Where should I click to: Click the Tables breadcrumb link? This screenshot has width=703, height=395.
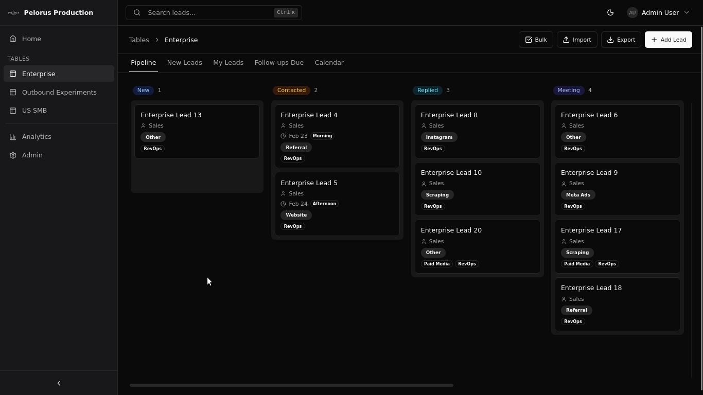(139, 40)
